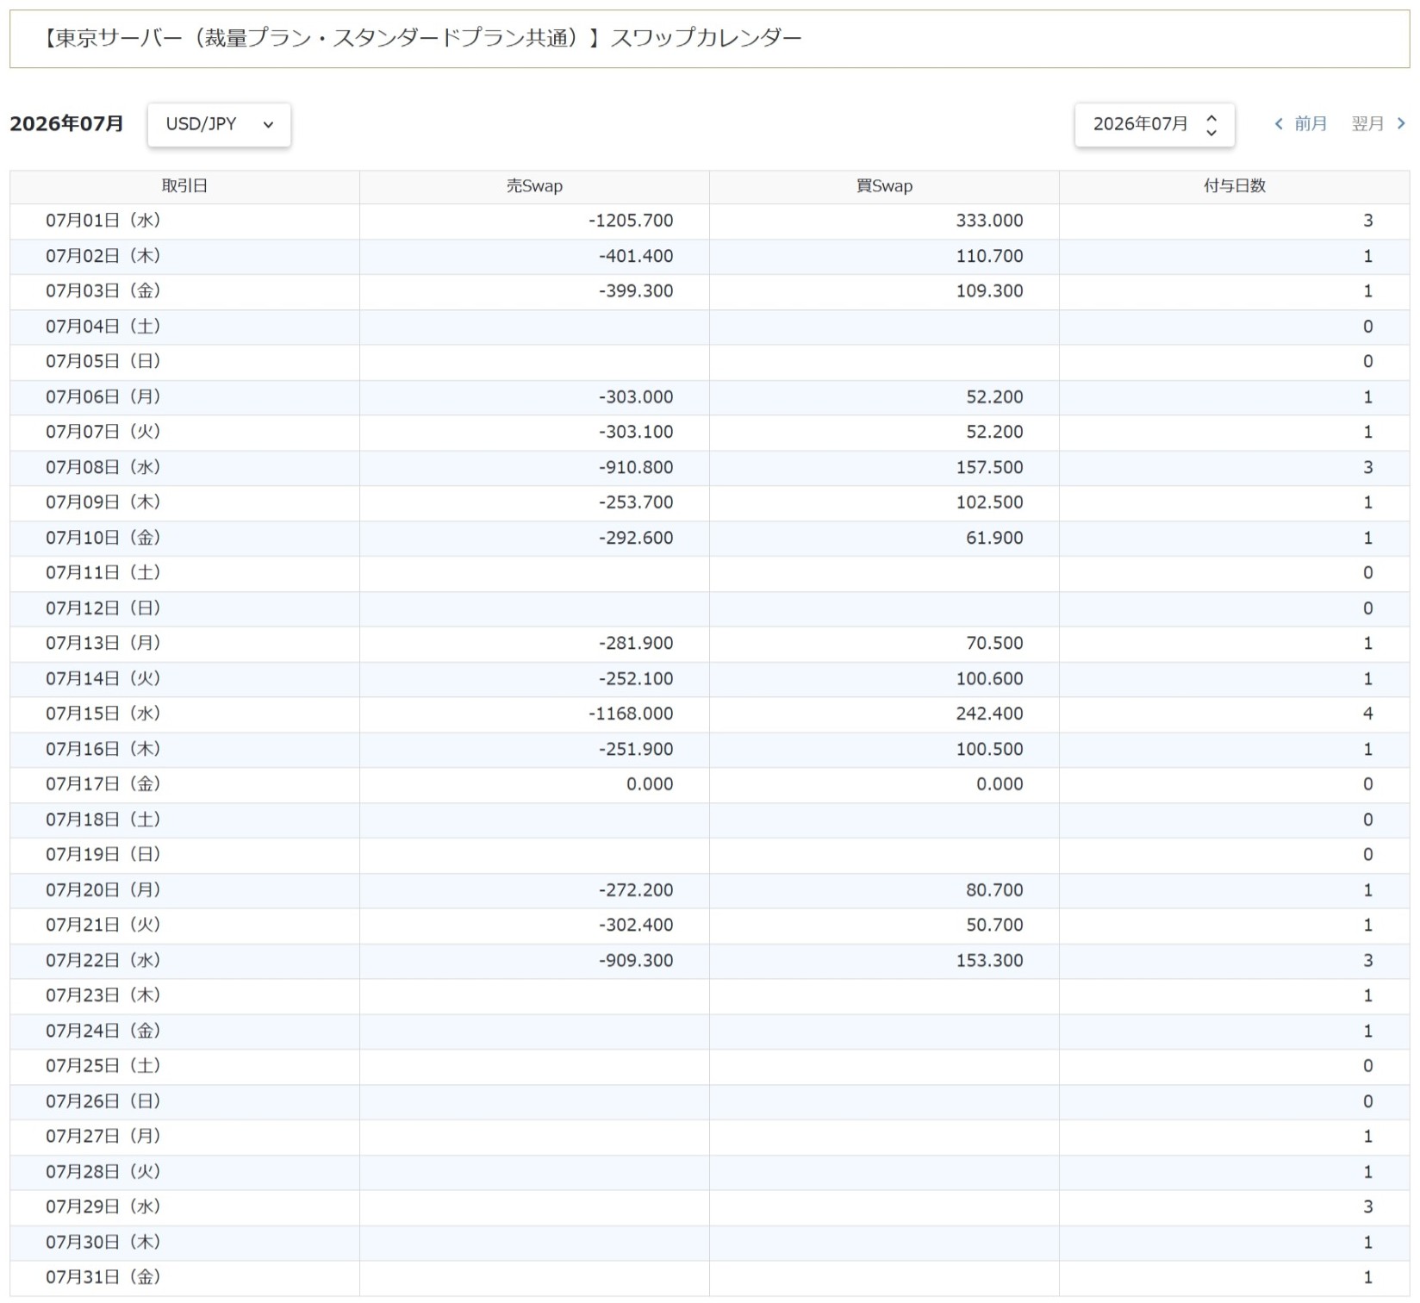
Task: Select sell swap value -281.900
Action: coord(636,643)
